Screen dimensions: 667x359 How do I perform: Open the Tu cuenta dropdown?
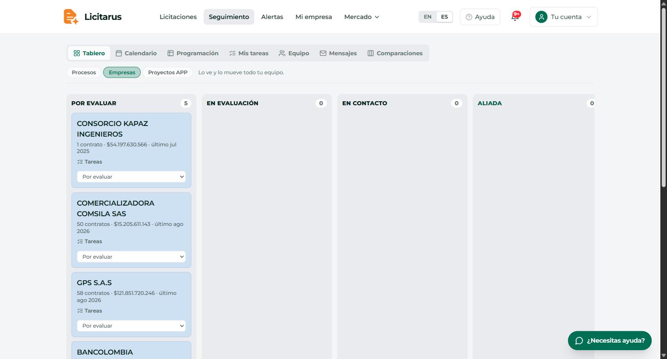point(564,17)
